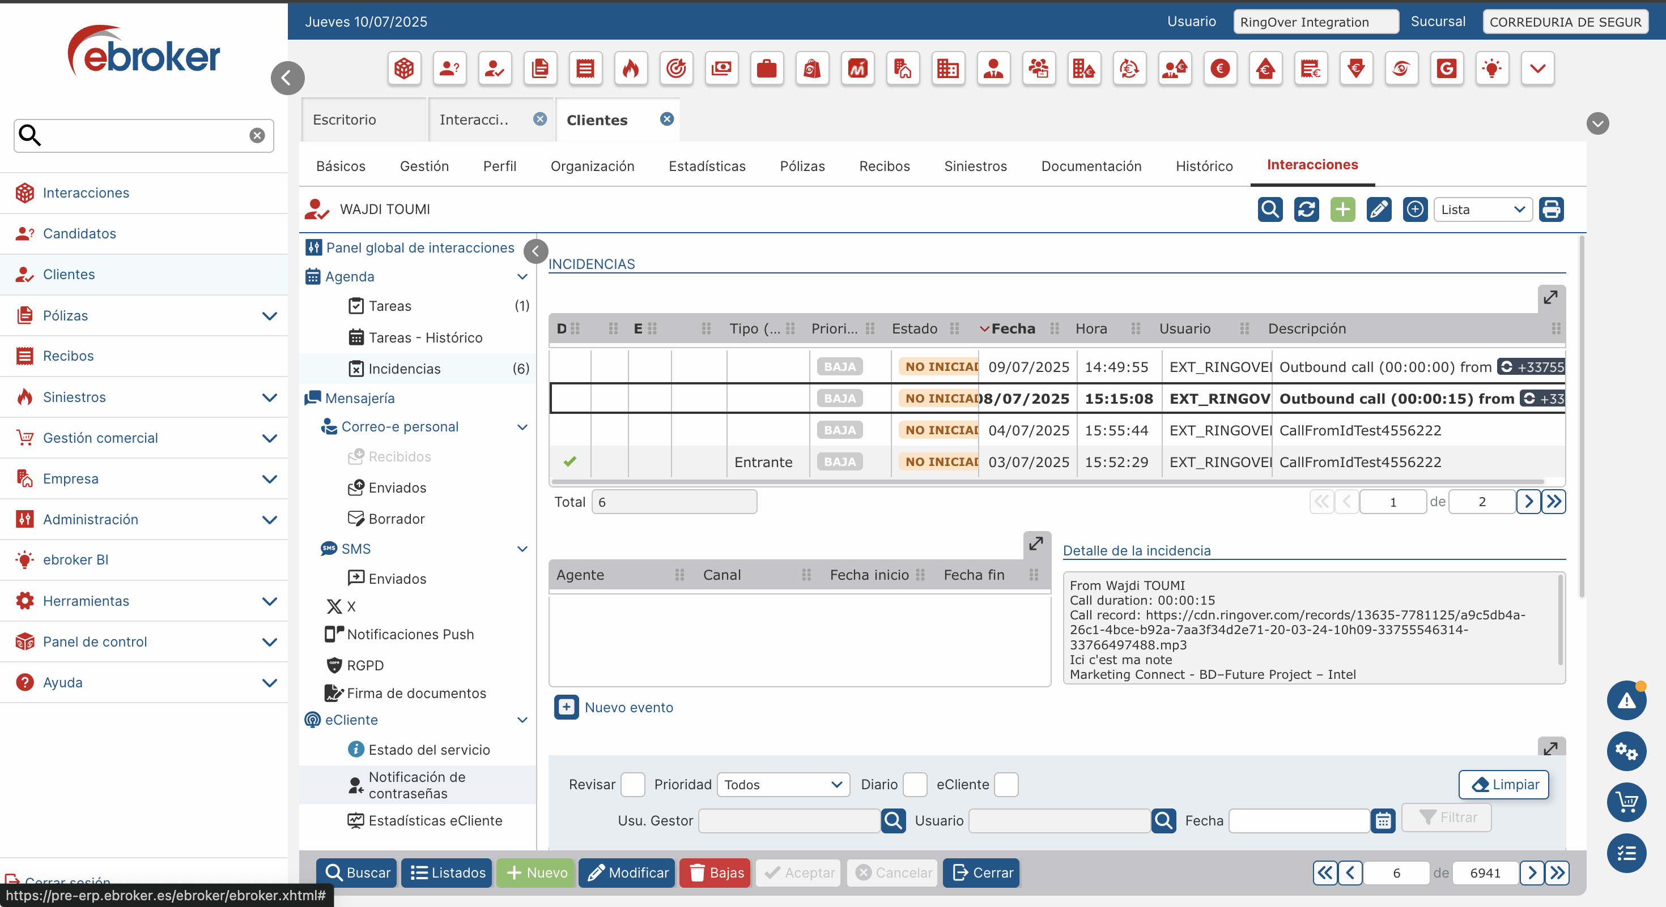Image resolution: width=1666 pixels, height=907 pixels.
Task: Toggle the eCliente filter checkbox
Action: pyautogui.click(x=1006, y=784)
